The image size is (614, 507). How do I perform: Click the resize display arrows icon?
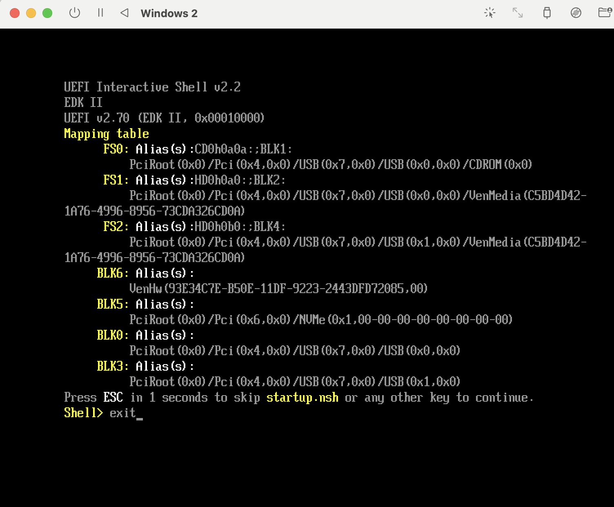coord(518,13)
